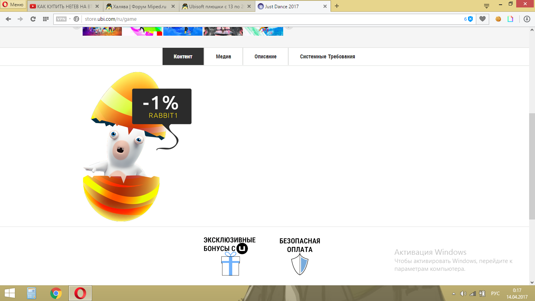Go back to the previous page

point(8,19)
